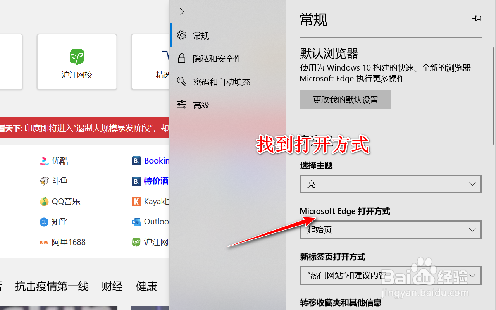The height and width of the screenshot is (310, 496).
Task: Open the Booking link text
Action: (x=157, y=161)
